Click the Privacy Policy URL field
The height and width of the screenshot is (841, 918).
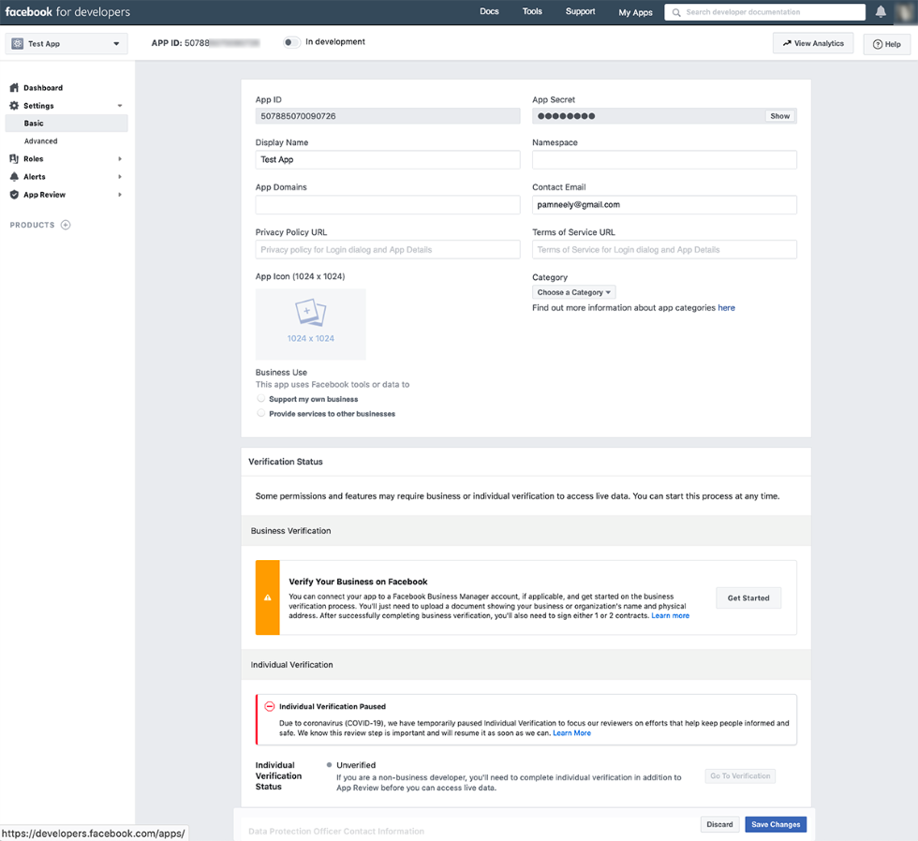[x=388, y=249]
